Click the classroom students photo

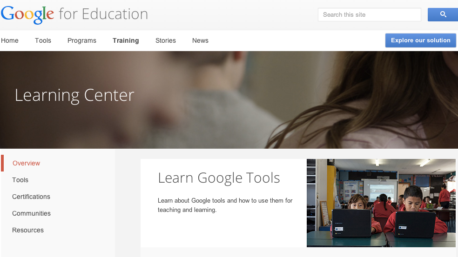[x=381, y=203]
